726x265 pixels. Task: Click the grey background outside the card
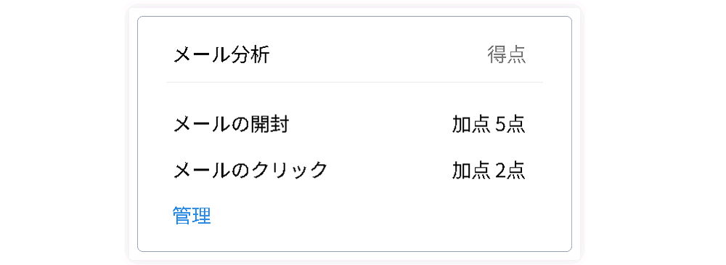60,132
